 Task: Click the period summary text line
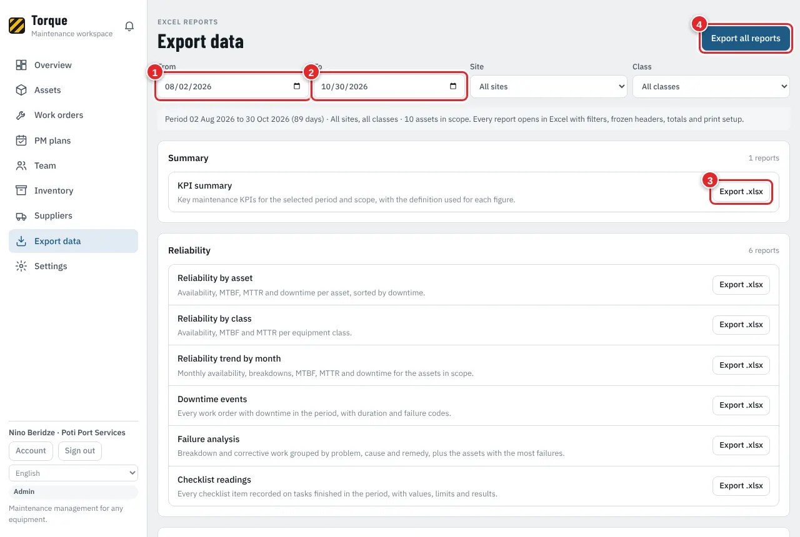coord(454,119)
